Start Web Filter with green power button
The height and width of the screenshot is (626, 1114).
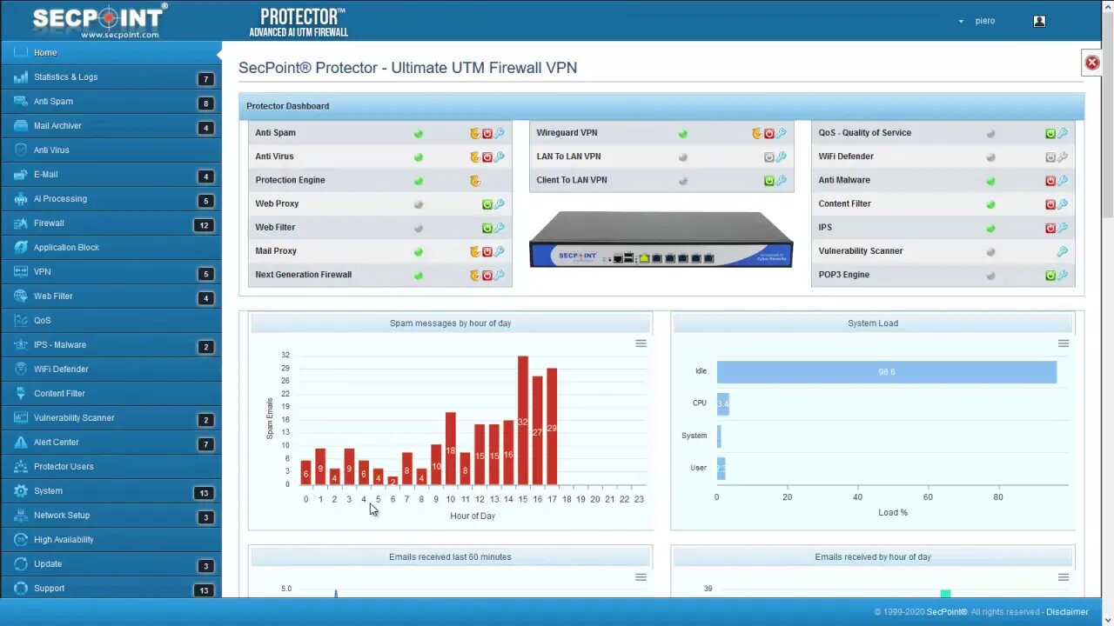[487, 227]
